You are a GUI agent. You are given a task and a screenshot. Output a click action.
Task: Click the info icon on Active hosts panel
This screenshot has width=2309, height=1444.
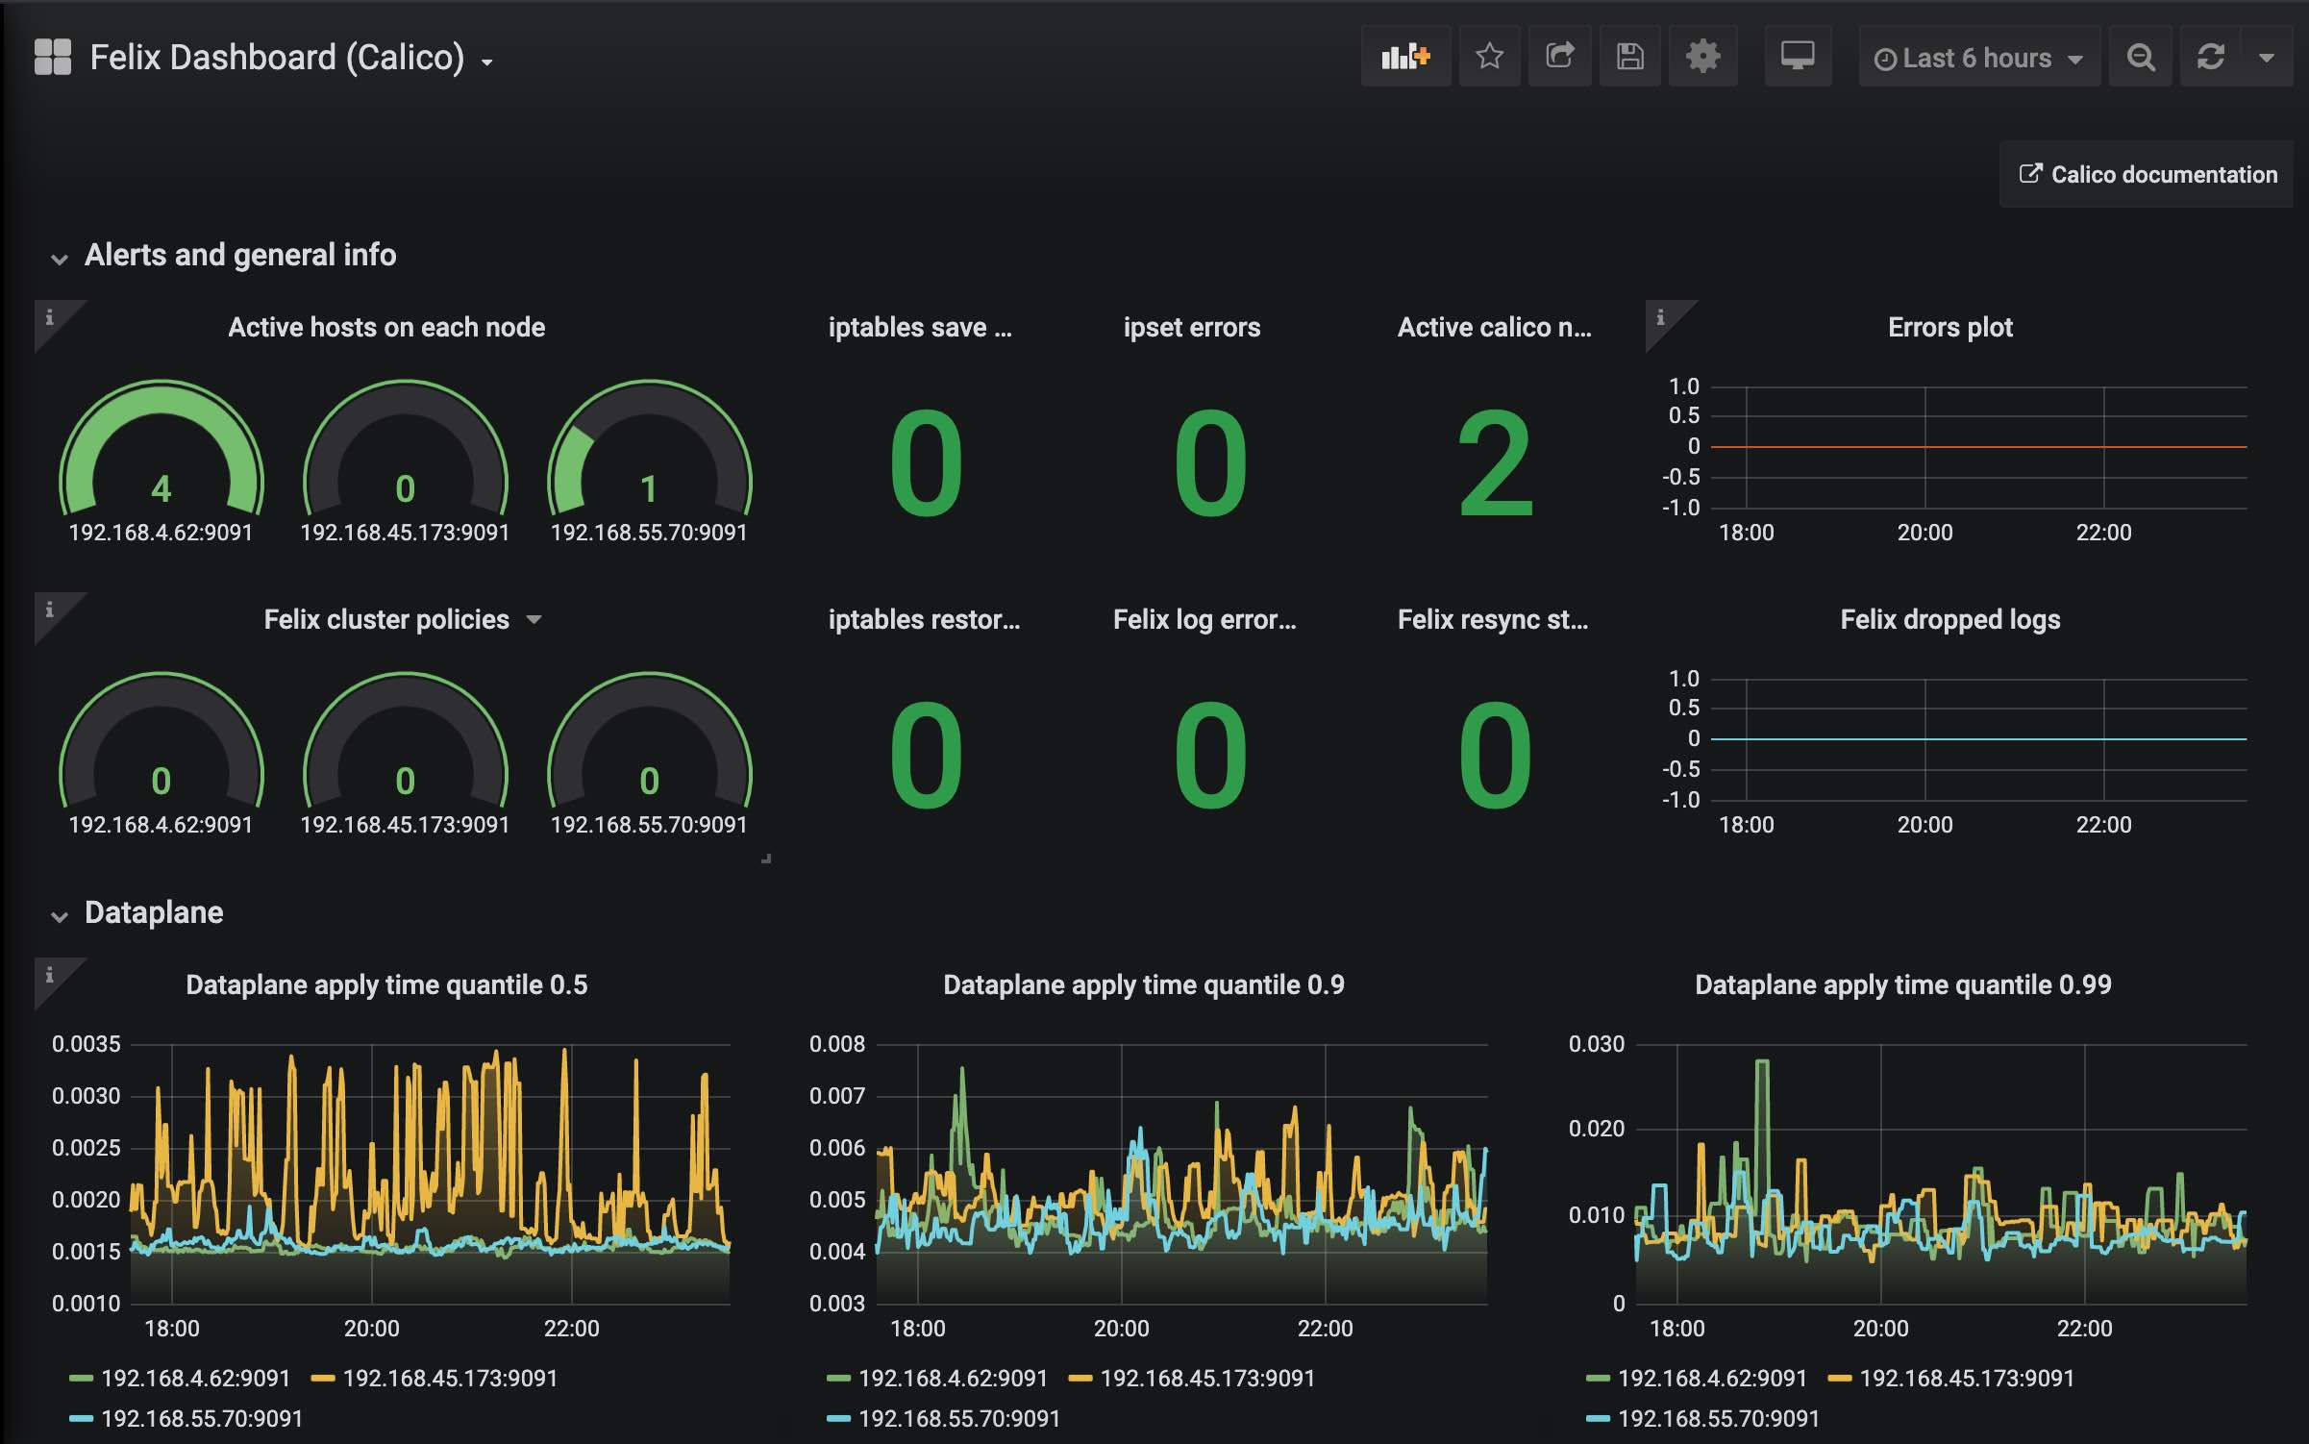[x=50, y=317]
